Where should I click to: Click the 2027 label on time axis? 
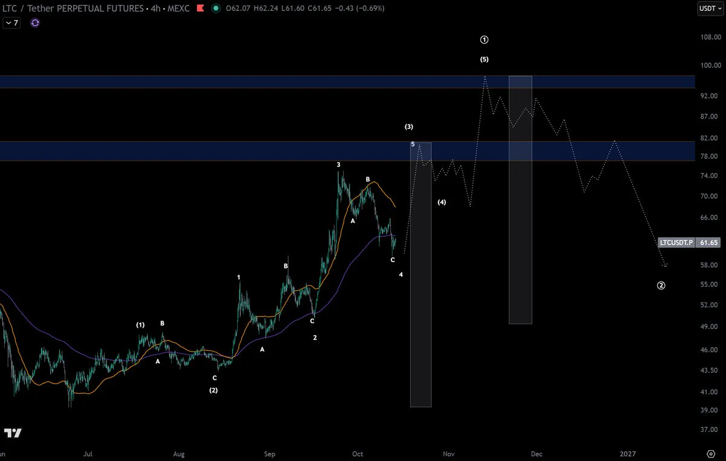628,453
